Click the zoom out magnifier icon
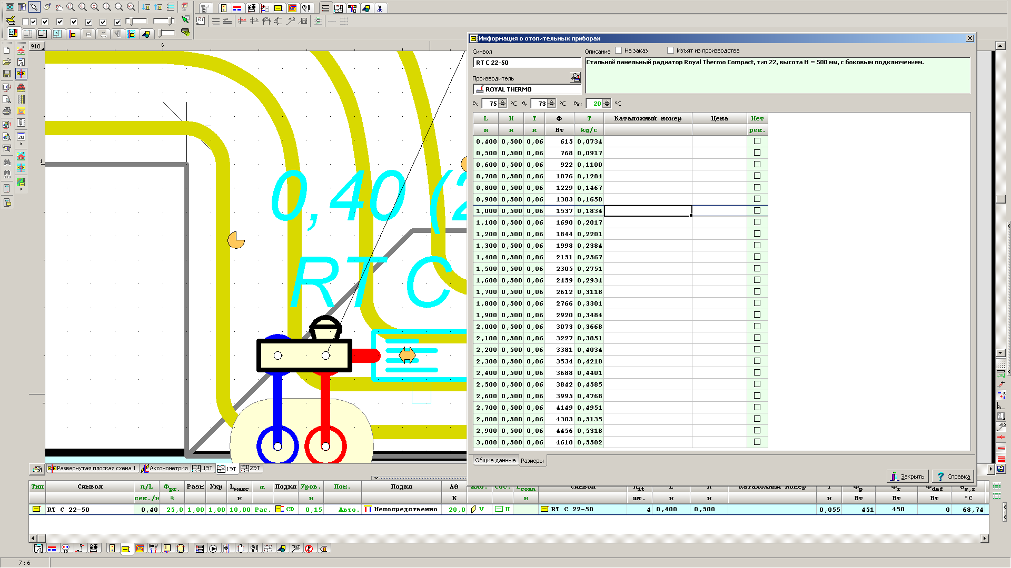 (119, 7)
